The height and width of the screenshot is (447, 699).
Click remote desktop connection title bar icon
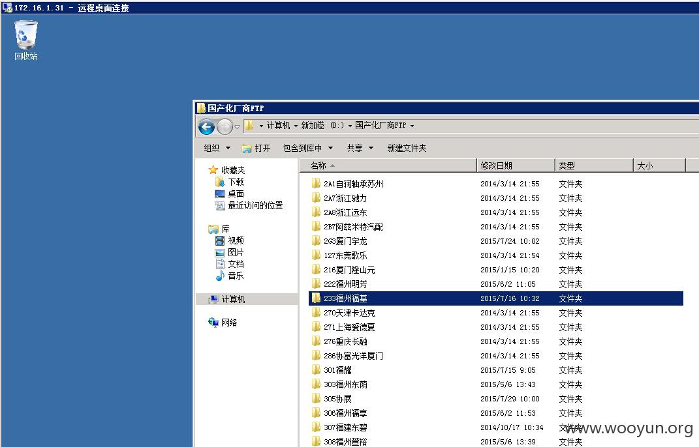point(7,7)
